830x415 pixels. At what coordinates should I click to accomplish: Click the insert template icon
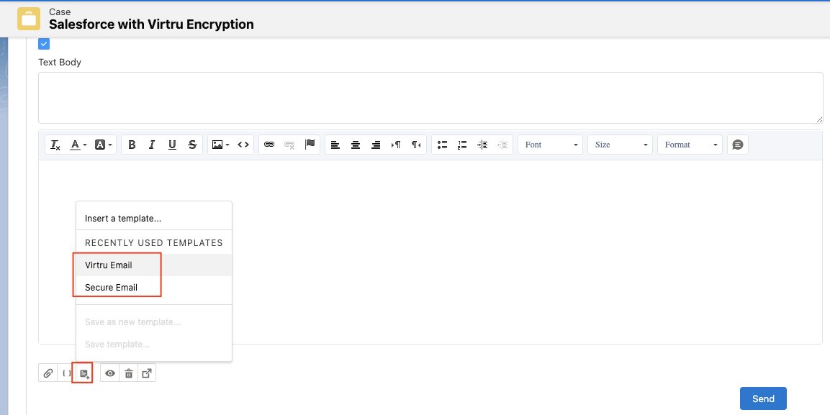(84, 373)
